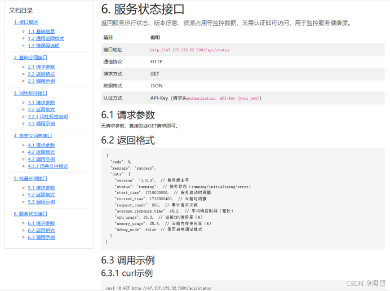
Task: Open 6.2 返回格式 contents link
Action: click(x=41, y=231)
